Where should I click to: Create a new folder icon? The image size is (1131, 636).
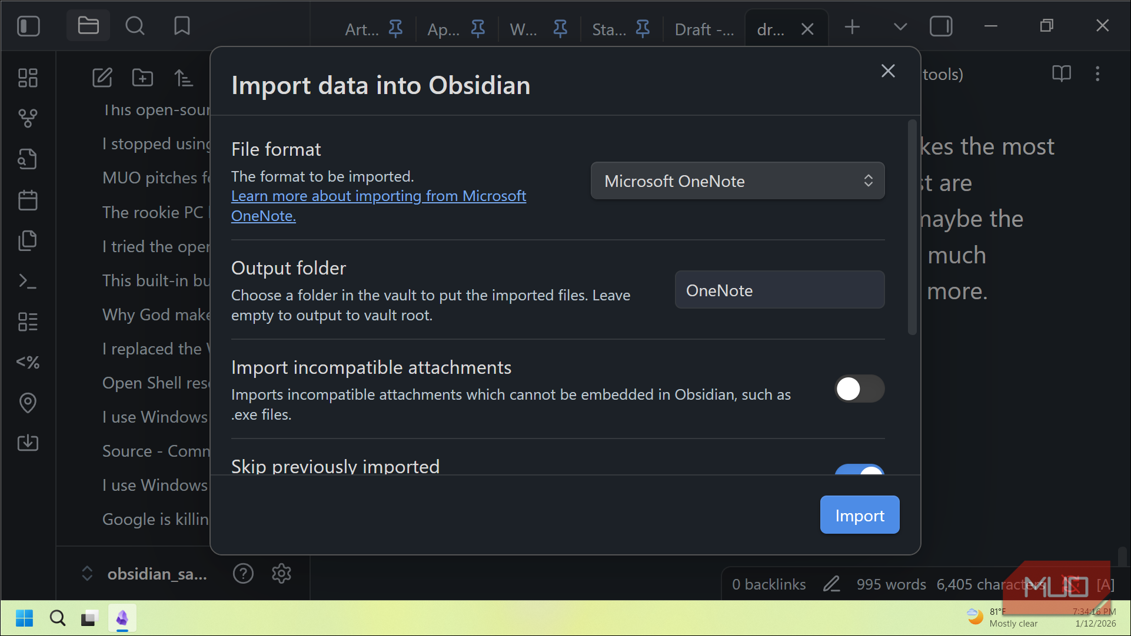point(142,78)
